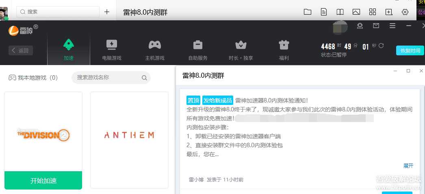
Task: Click the 开始加速 button
Action: [43, 181]
